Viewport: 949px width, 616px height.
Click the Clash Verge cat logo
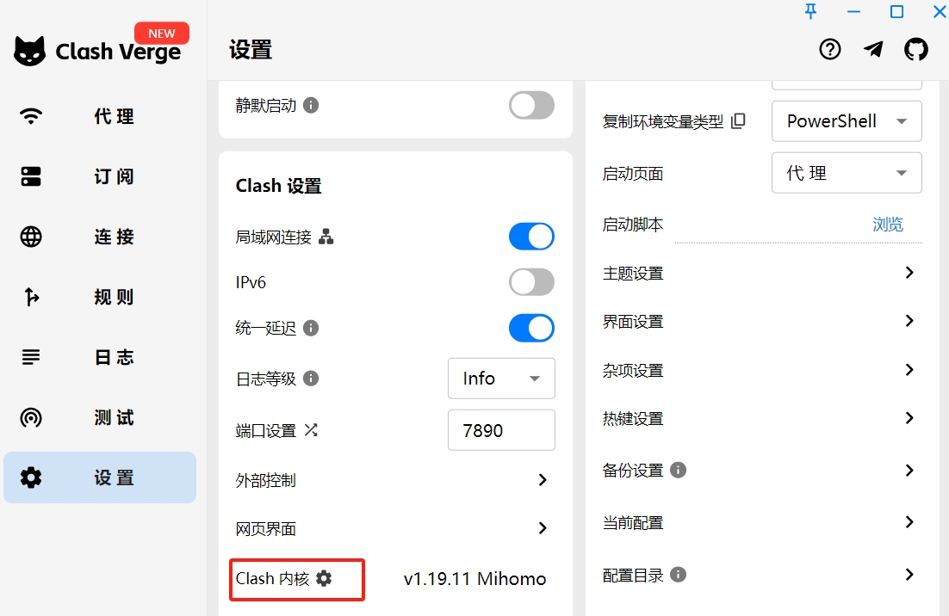pyautogui.click(x=29, y=51)
